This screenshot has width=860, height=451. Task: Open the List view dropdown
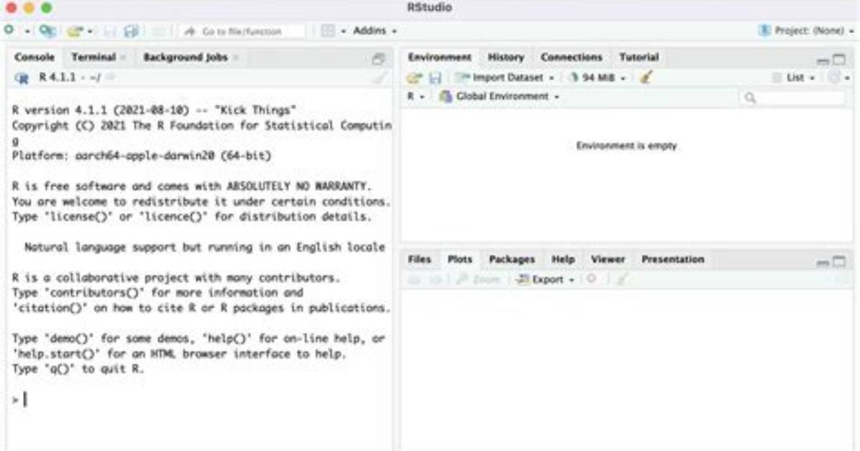click(794, 78)
